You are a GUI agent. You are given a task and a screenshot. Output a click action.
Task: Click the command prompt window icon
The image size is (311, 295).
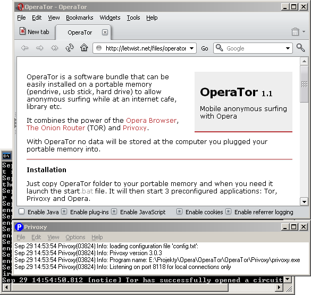tap(6, 156)
